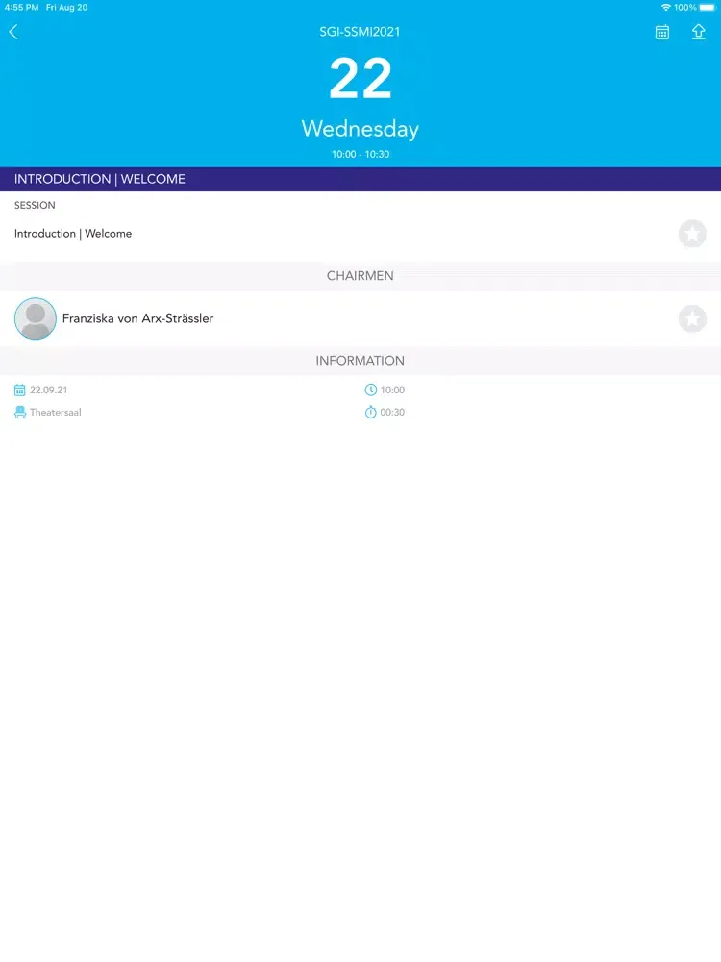Open chairman Franziska von Arx-Strässler's name
Image resolution: width=721 pixels, height=962 pixels.
(x=137, y=318)
